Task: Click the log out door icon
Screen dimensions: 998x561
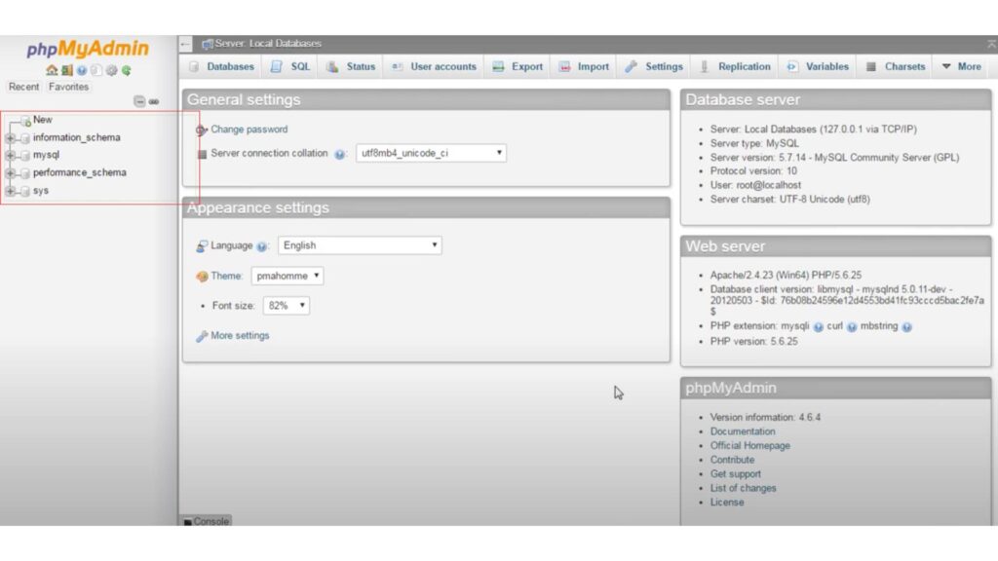Action: click(67, 70)
